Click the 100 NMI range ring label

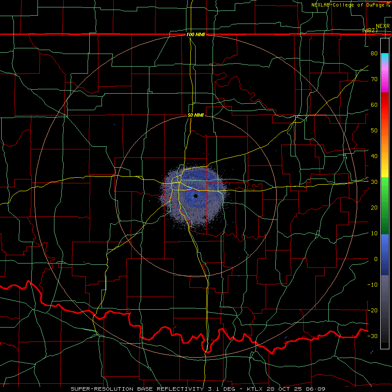196,34
